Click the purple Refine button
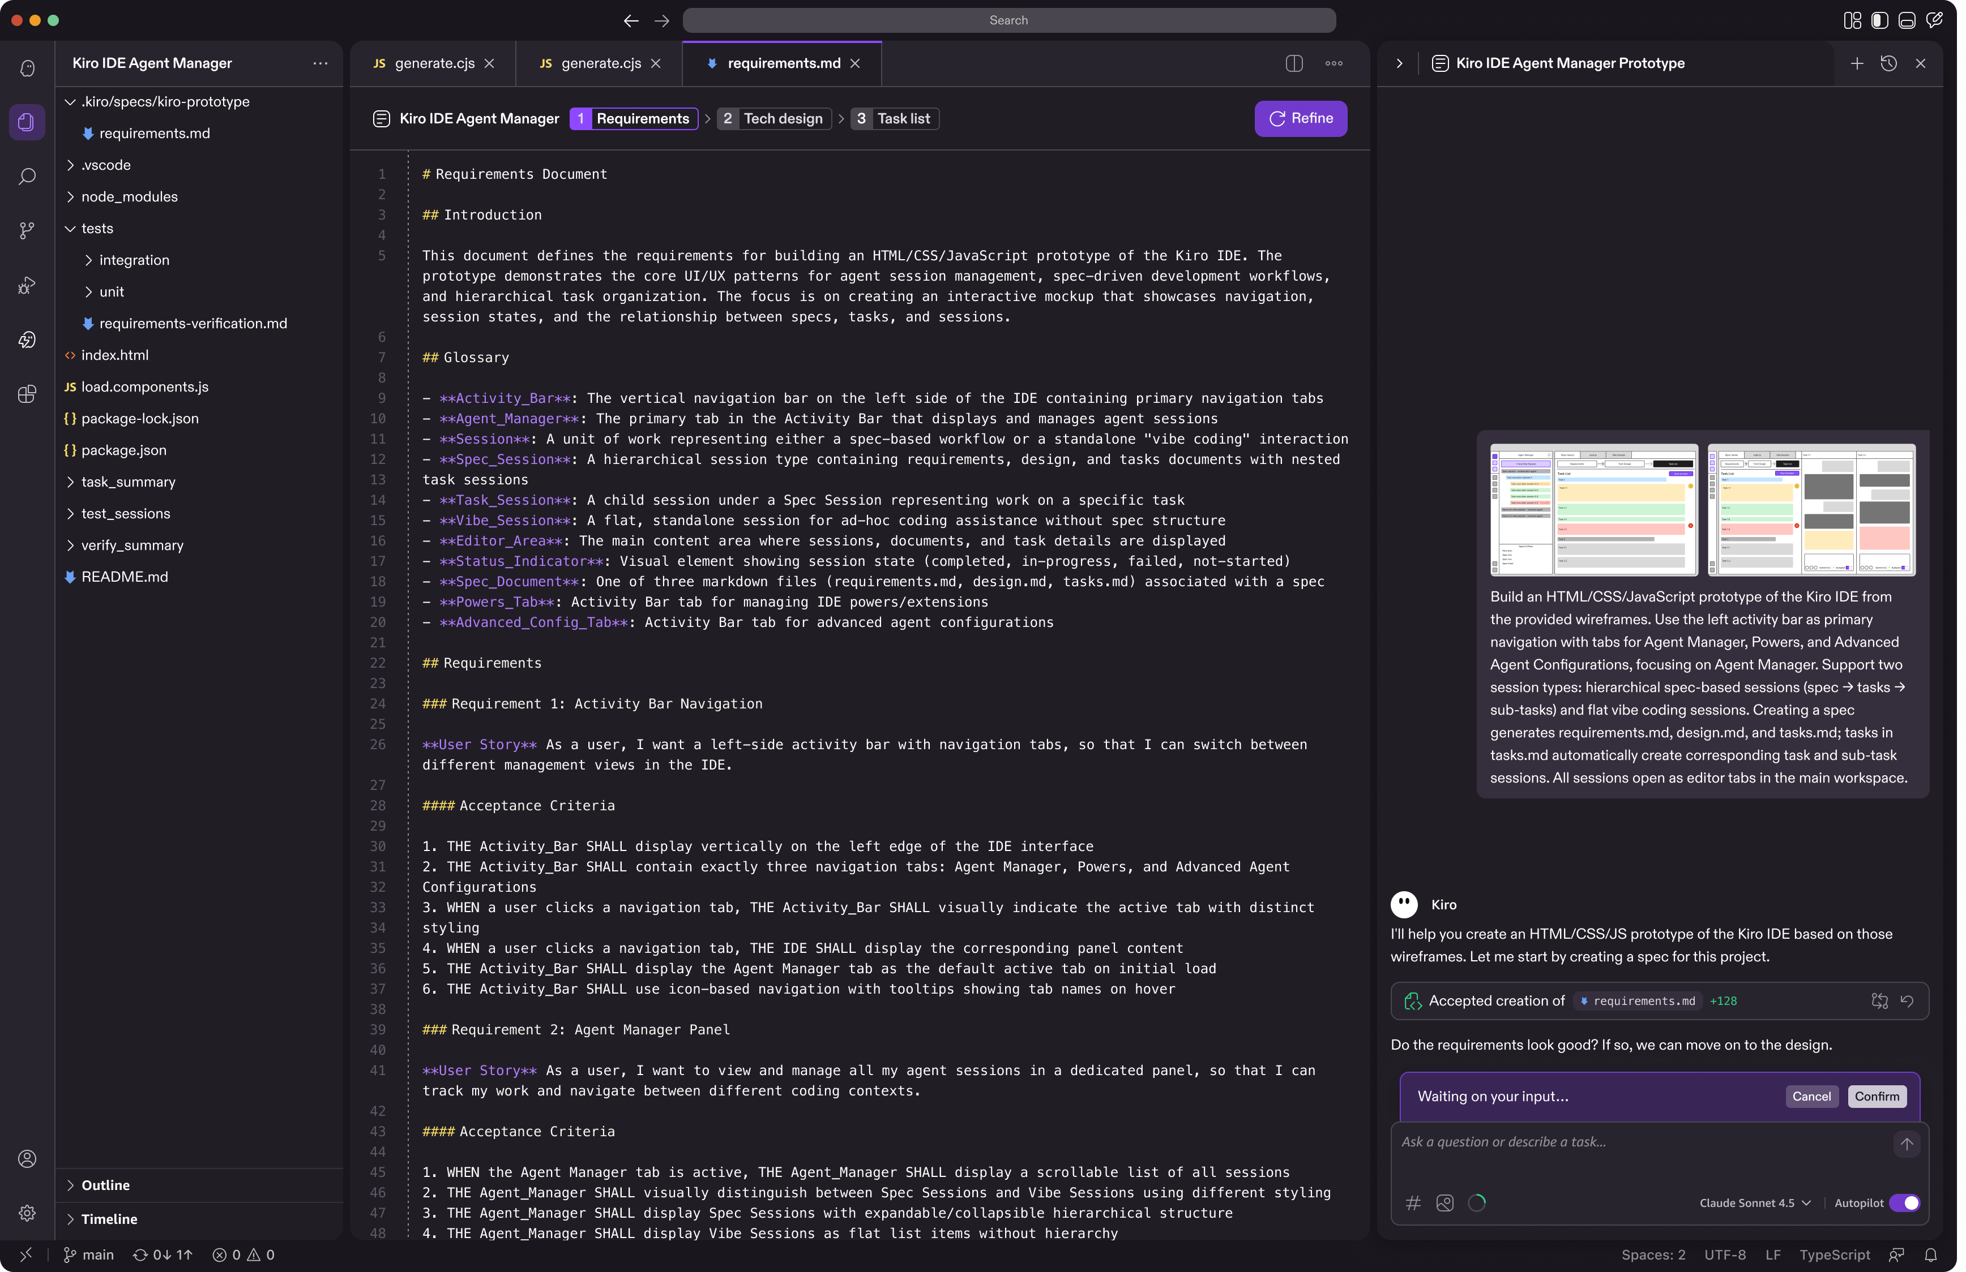The height and width of the screenshot is (1272, 1966). point(1300,119)
